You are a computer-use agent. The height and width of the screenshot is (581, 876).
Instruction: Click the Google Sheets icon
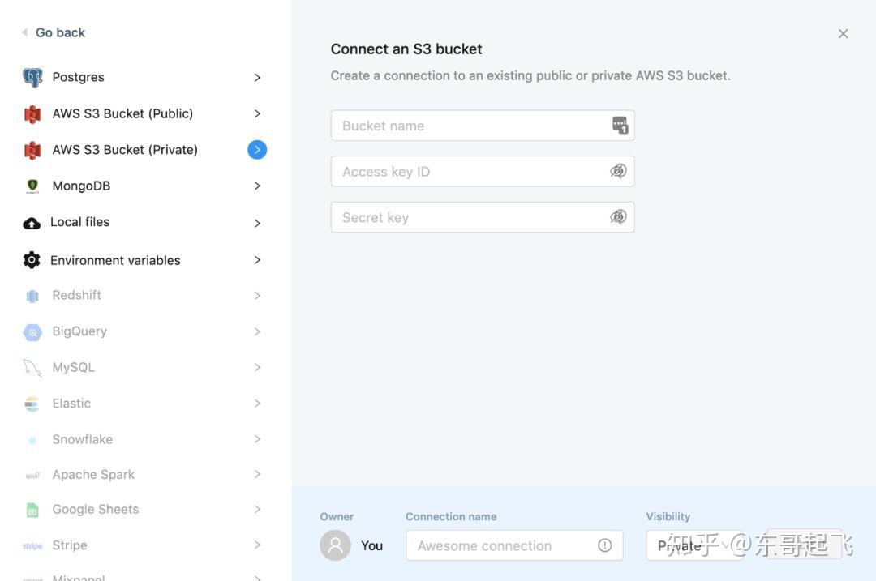[x=32, y=510]
